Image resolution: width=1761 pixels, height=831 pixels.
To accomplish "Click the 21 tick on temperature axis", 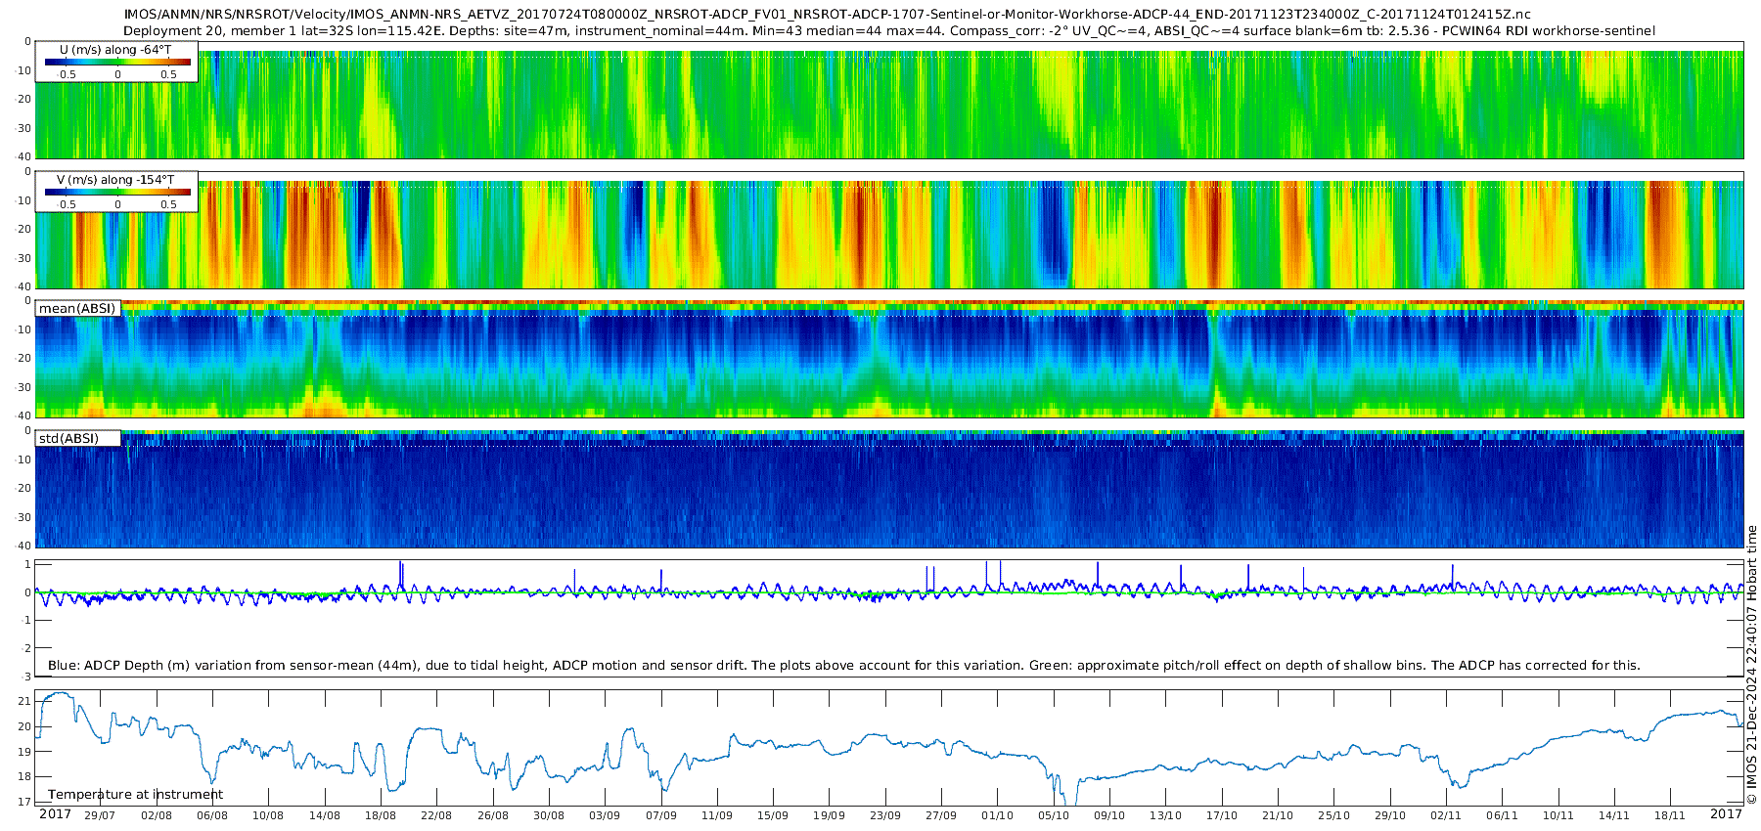I will 24,701.
